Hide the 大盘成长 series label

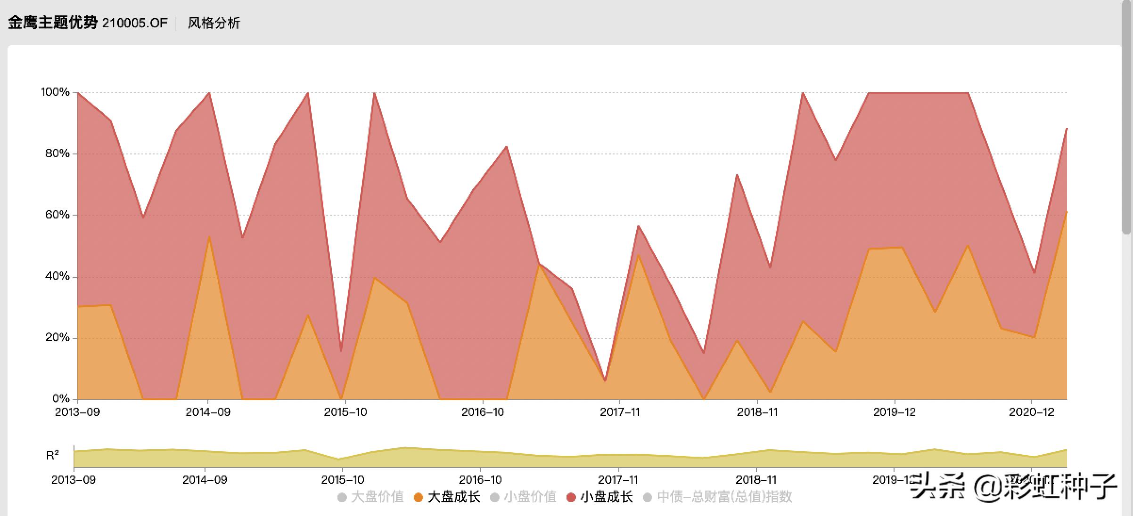(x=453, y=497)
